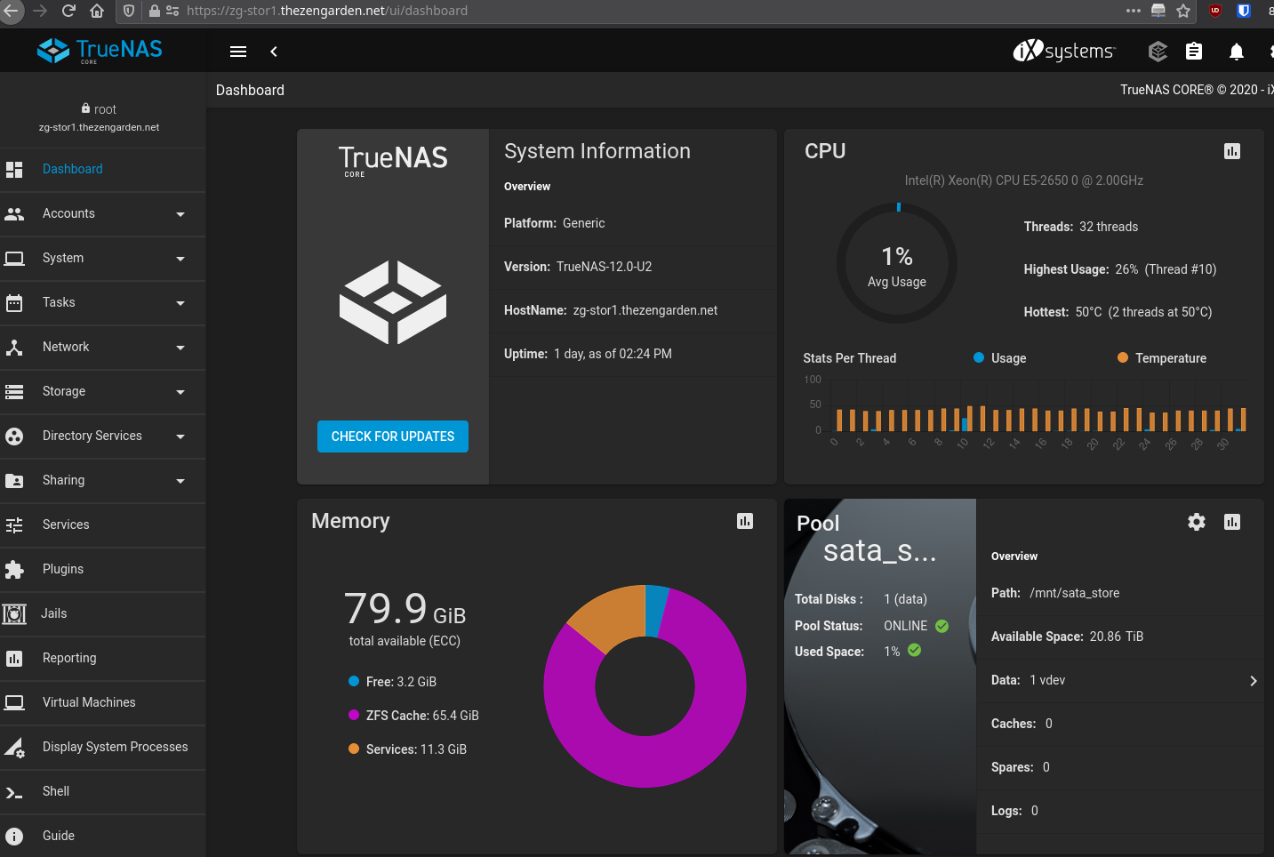Click the System laptop icon
Image resolution: width=1274 pixels, height=857 pixels.
[14, 258]
